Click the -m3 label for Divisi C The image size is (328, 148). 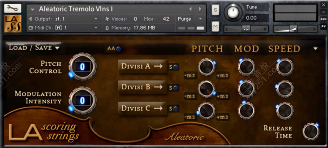pyautogui.click(x=191, y=117)
